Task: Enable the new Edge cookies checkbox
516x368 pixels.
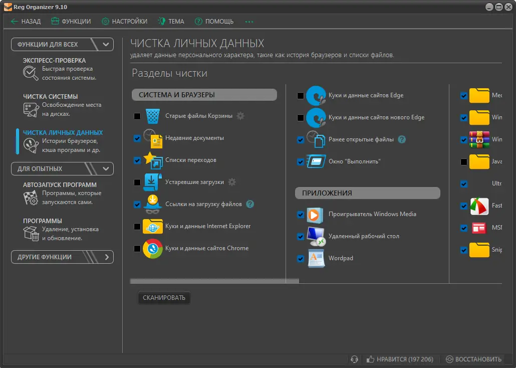Action: 301,118
